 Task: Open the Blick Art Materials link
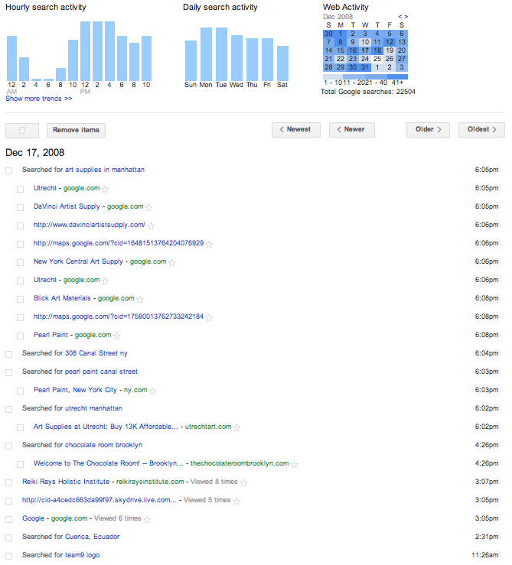[x=62, y=298]
